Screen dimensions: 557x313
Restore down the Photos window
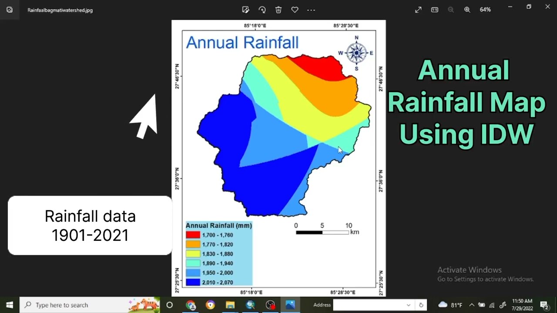[529, 7]
